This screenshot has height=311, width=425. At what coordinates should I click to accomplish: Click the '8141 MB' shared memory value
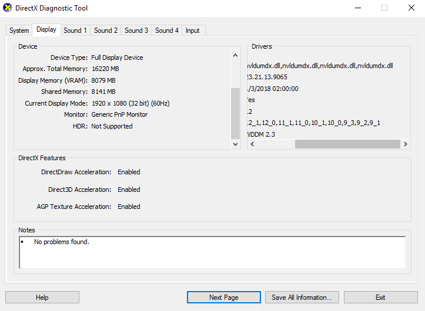coord(103,92)
